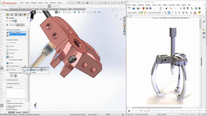The width and height of the screenshot is (207, 116).
Task: Toggle formatting marks paragraph icon in Writer
Action: coord(188,8)
